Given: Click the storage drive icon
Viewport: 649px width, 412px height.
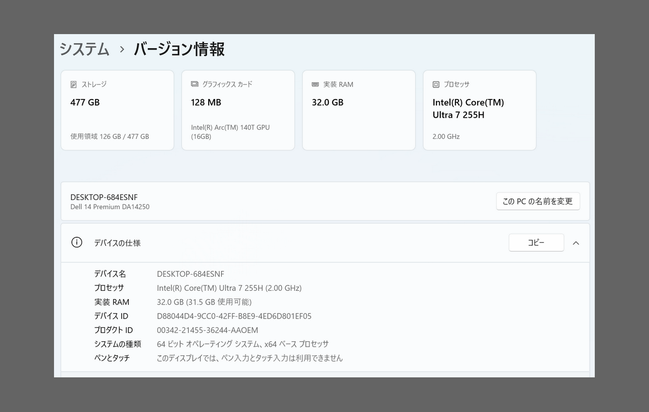Looking at the screenshot, I should (x=74, y=85).
